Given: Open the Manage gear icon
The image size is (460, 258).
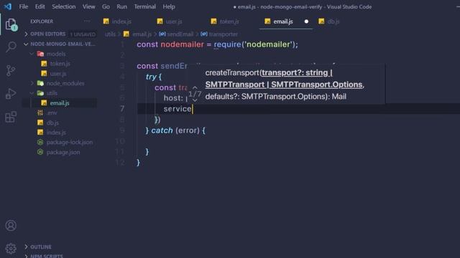Looking at the screenshot, I should coord(11,249).
